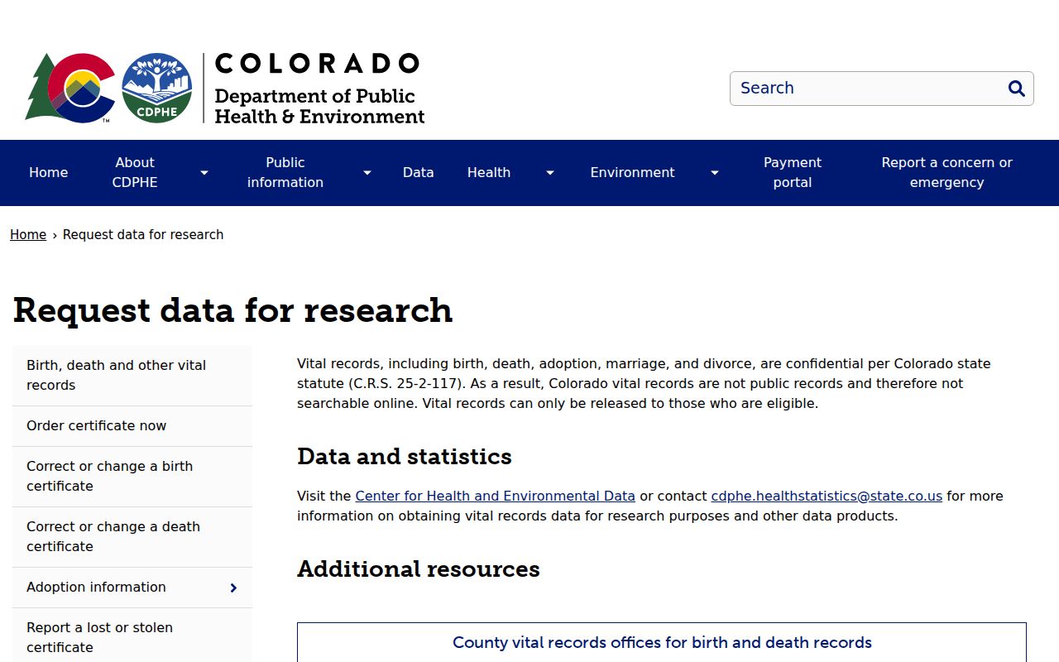This screenshot has height=662, width=1059.
Task: Go to the Payment portal
Action: pyautogui.click(x=793, y=173)
